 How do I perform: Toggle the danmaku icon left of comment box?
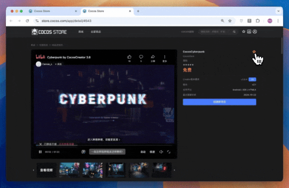pos(83,152)
